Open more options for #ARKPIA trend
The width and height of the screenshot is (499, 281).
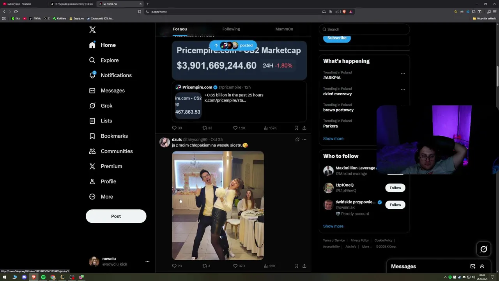click(403, 73)
